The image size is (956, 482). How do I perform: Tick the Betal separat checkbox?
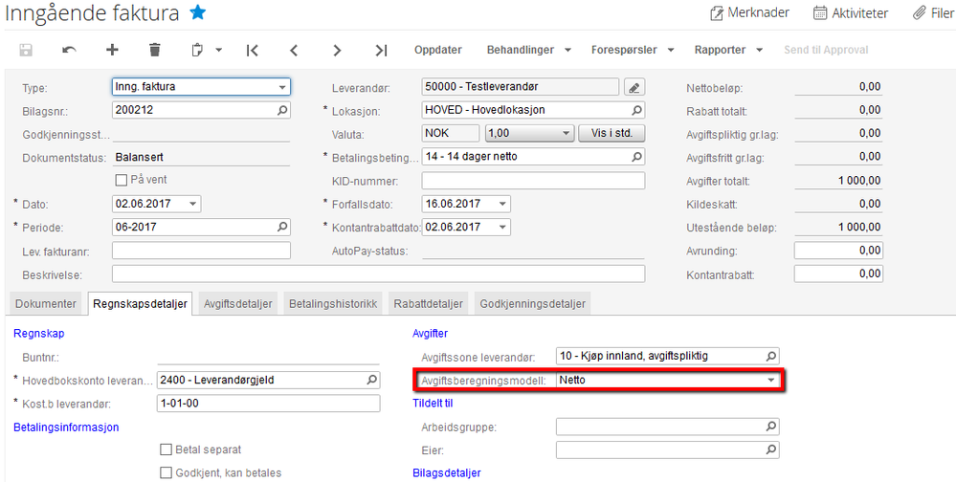pyautogui.click(x=167, y=449)
